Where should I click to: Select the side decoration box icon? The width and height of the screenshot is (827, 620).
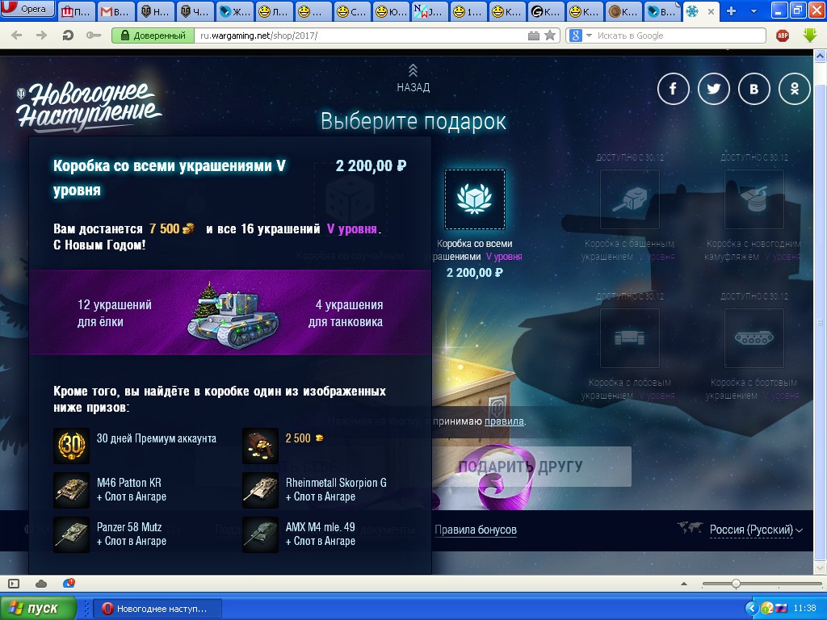tap(754, 338)
